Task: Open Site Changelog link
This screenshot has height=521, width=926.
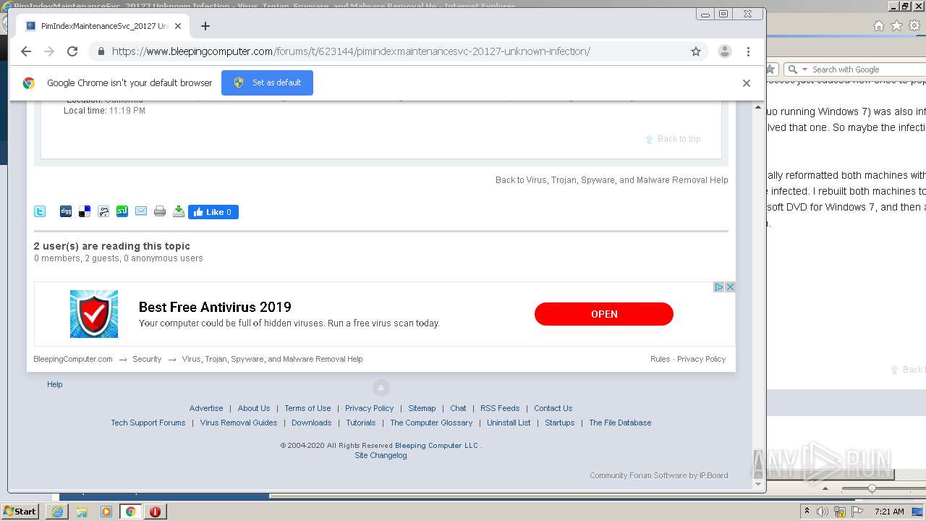Action: tap(381, 455)
